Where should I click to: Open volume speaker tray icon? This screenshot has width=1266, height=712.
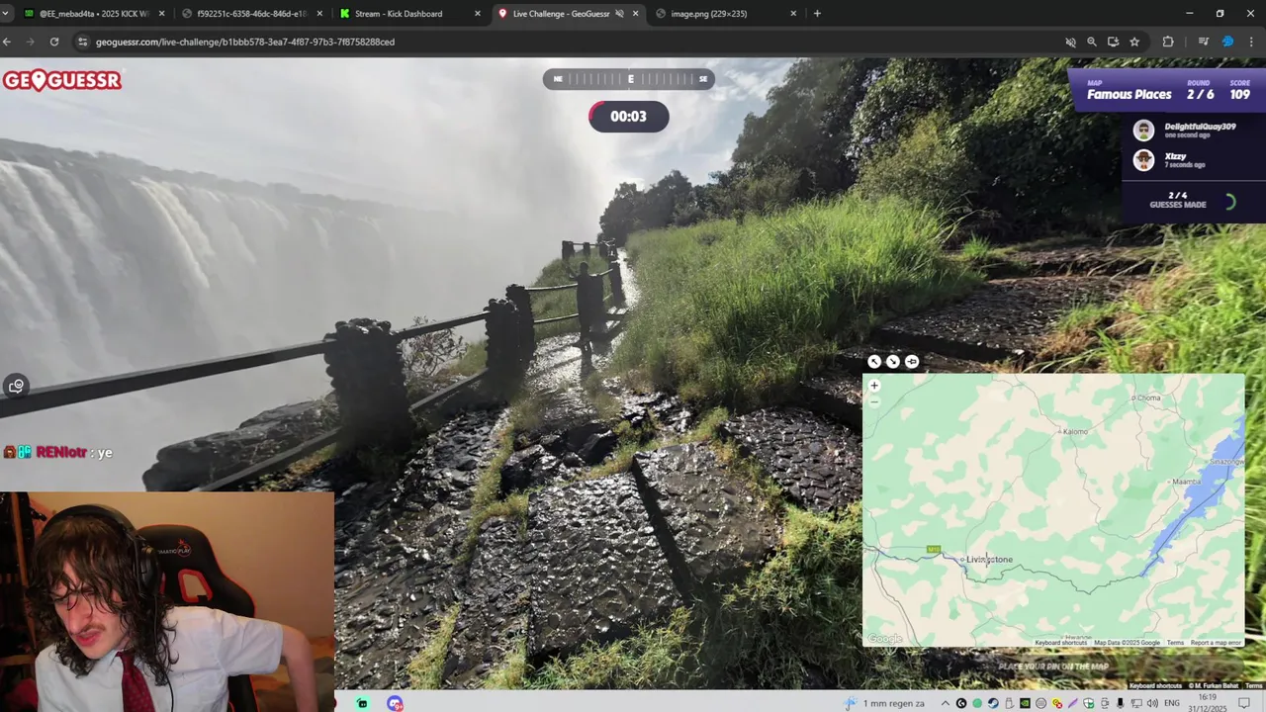(x=1151, y=703)
